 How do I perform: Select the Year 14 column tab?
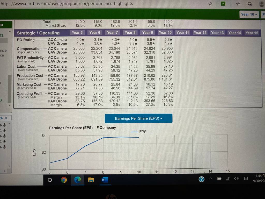[x=234, y=33]
